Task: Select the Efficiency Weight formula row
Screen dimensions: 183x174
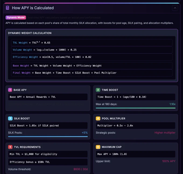Action: click(x=92, y=57)
